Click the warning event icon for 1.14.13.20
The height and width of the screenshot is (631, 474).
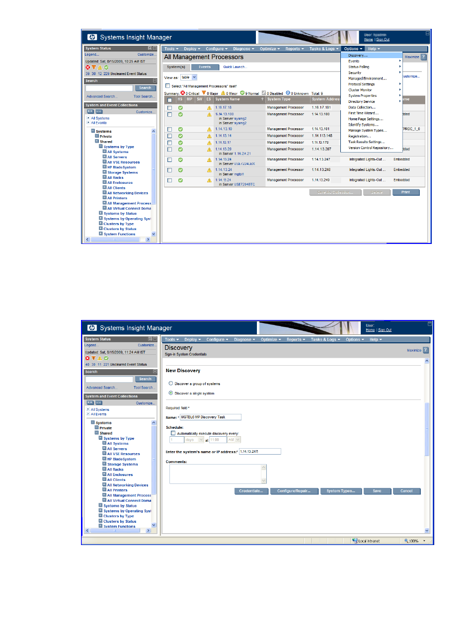pyautogui.click(x=209, y=150)
